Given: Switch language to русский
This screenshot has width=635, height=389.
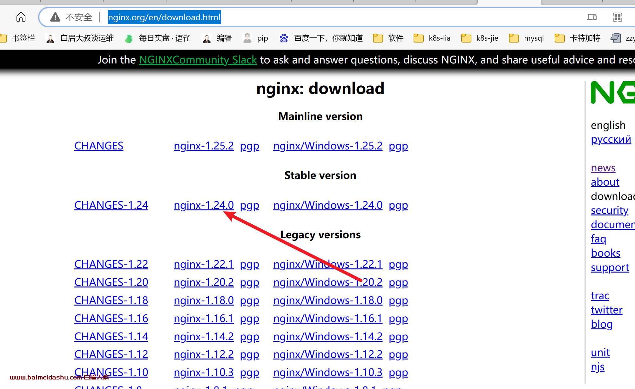Looking at the screenshot, I should 611,139.
